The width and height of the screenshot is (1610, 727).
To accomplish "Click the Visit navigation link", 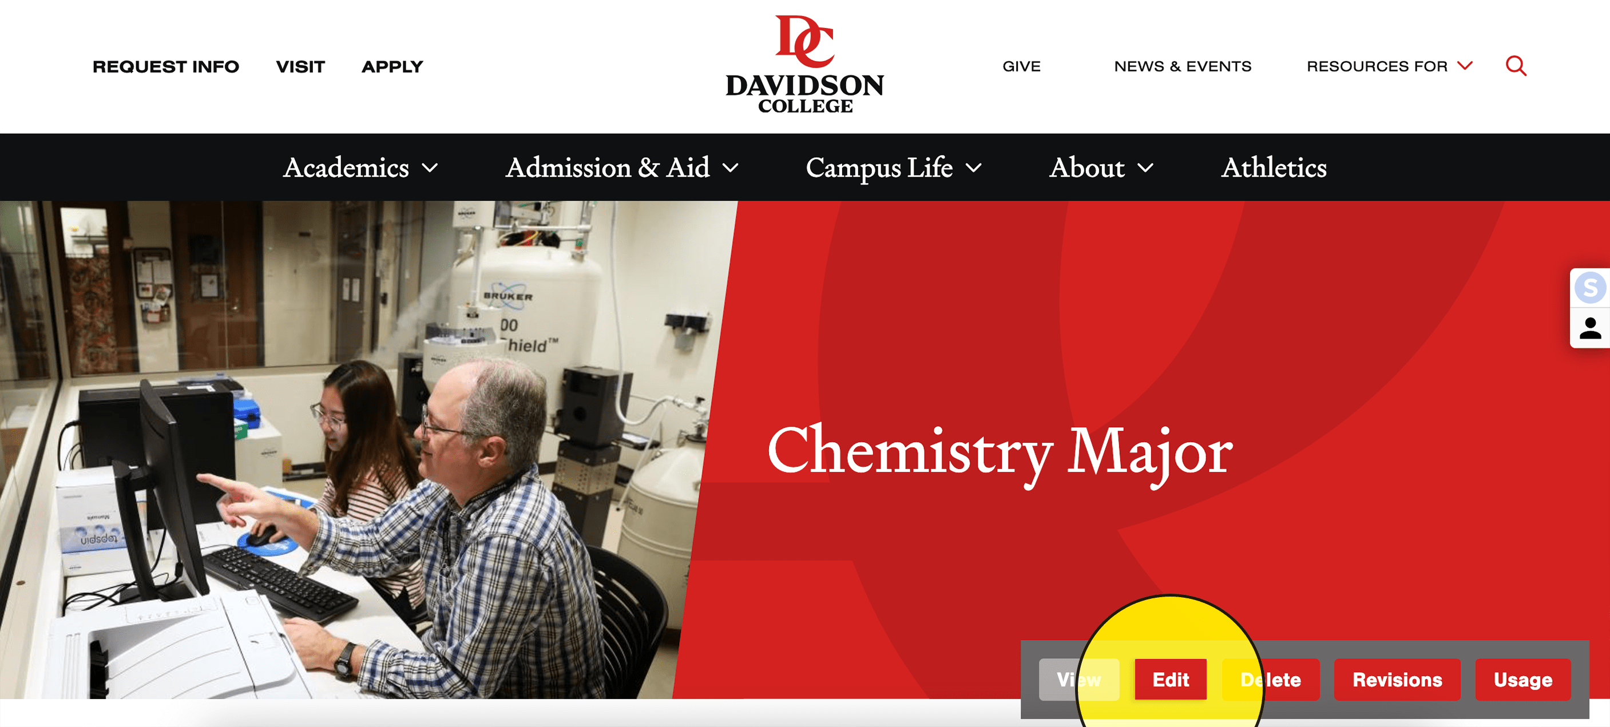I will coord(300,67).
